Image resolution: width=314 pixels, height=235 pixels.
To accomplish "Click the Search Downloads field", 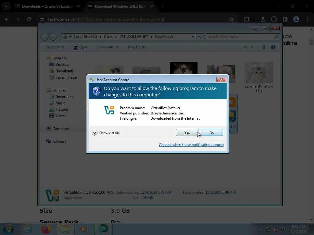I will coord(243,37).
